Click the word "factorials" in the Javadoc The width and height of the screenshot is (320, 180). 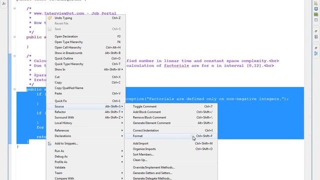(176, 65)
